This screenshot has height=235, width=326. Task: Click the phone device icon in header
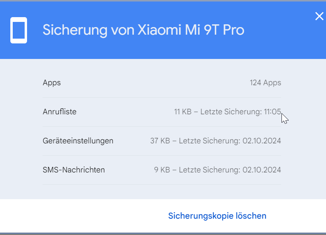(19, 30)
